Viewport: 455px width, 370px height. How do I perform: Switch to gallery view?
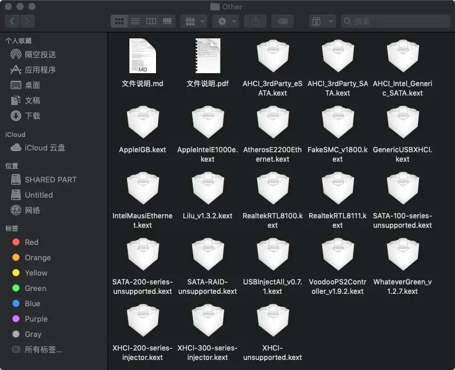[x=167, y=21]
